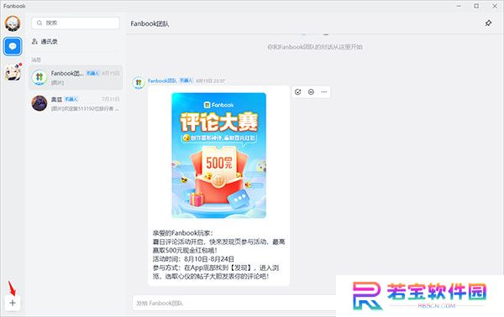Click the pin icon in the chat header
The image size is (504, 317).
pos(488,23)
